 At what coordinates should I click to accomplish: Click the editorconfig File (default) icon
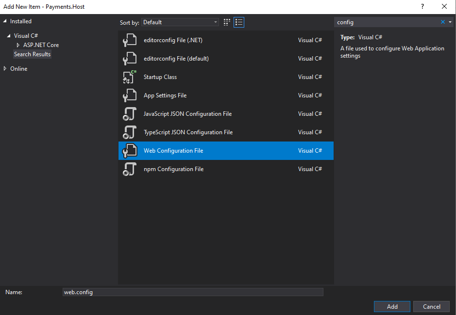click(x=129, y=59)
